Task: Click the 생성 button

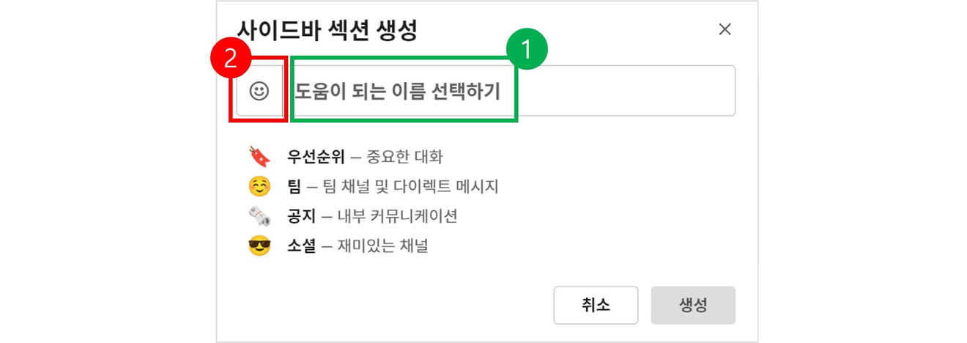Action: pyautogui.click(x=693, y=305)
